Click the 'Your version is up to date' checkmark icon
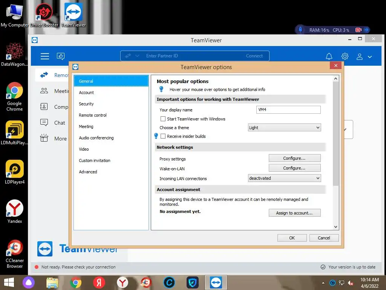Viewport: 386px width, 290px height. [323, 267]
